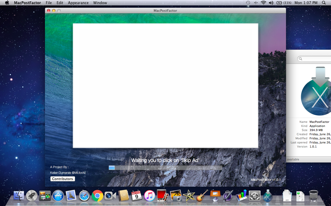Image resolution: width=331 pixels, height=206 pixels.
Task: Open Calendar icon in the Dock
Action: point(137,196)
